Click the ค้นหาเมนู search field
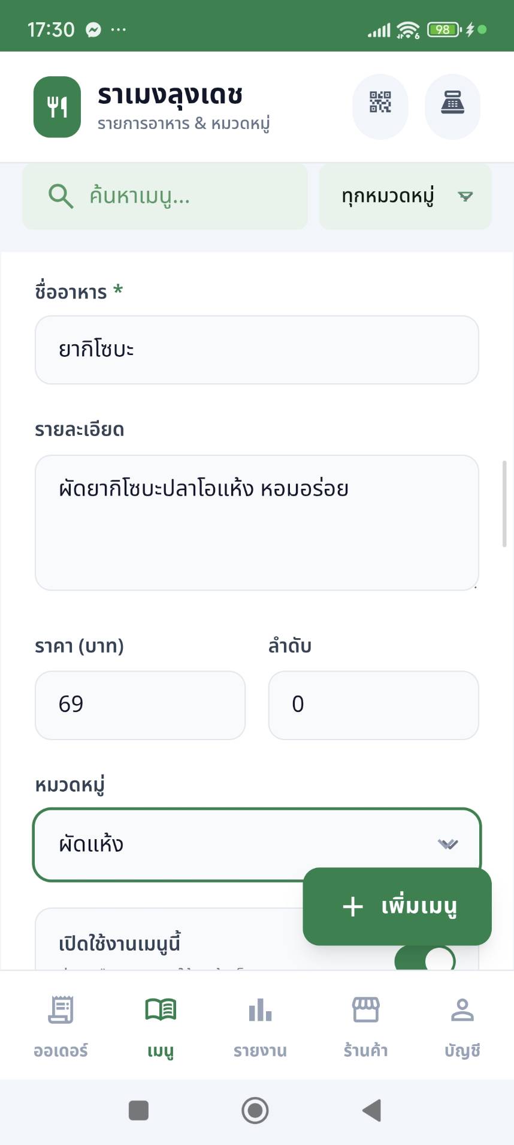This screenshot has height=1145, width=514. [192, 196]
